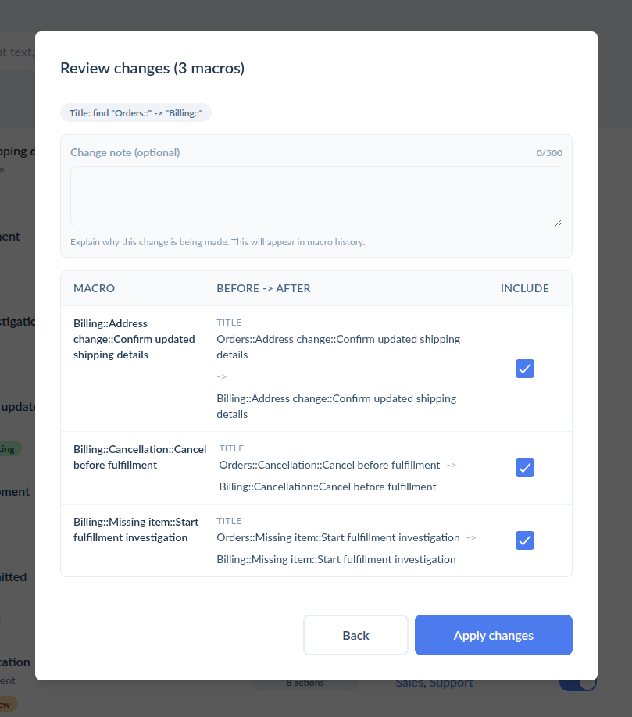This screenshot has width=632, height=717.
Task: Click the Review changes (3 macros) heading
Action: [x=152, y=68]
